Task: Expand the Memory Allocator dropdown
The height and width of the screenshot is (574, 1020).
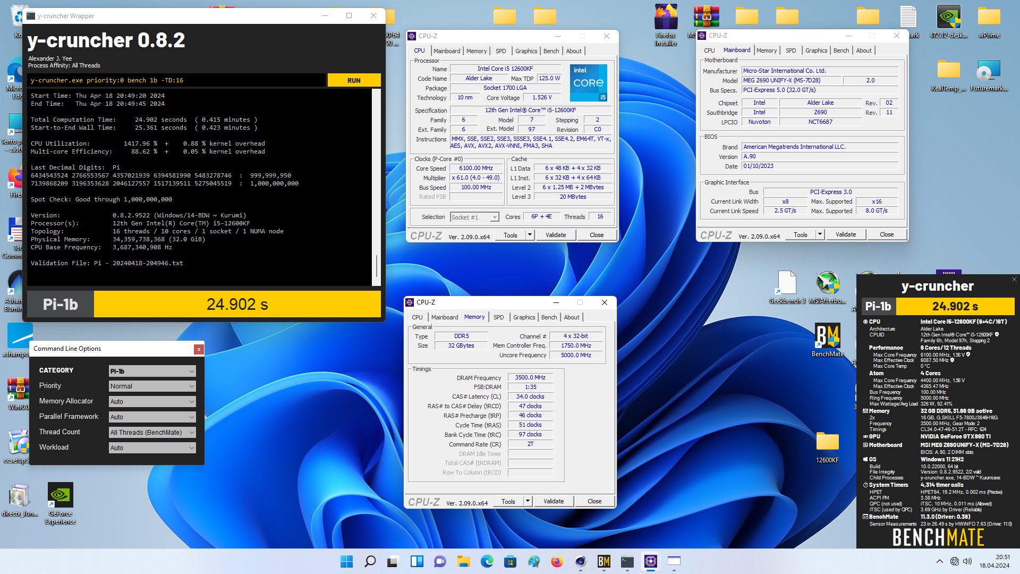Action: [152, 402]
